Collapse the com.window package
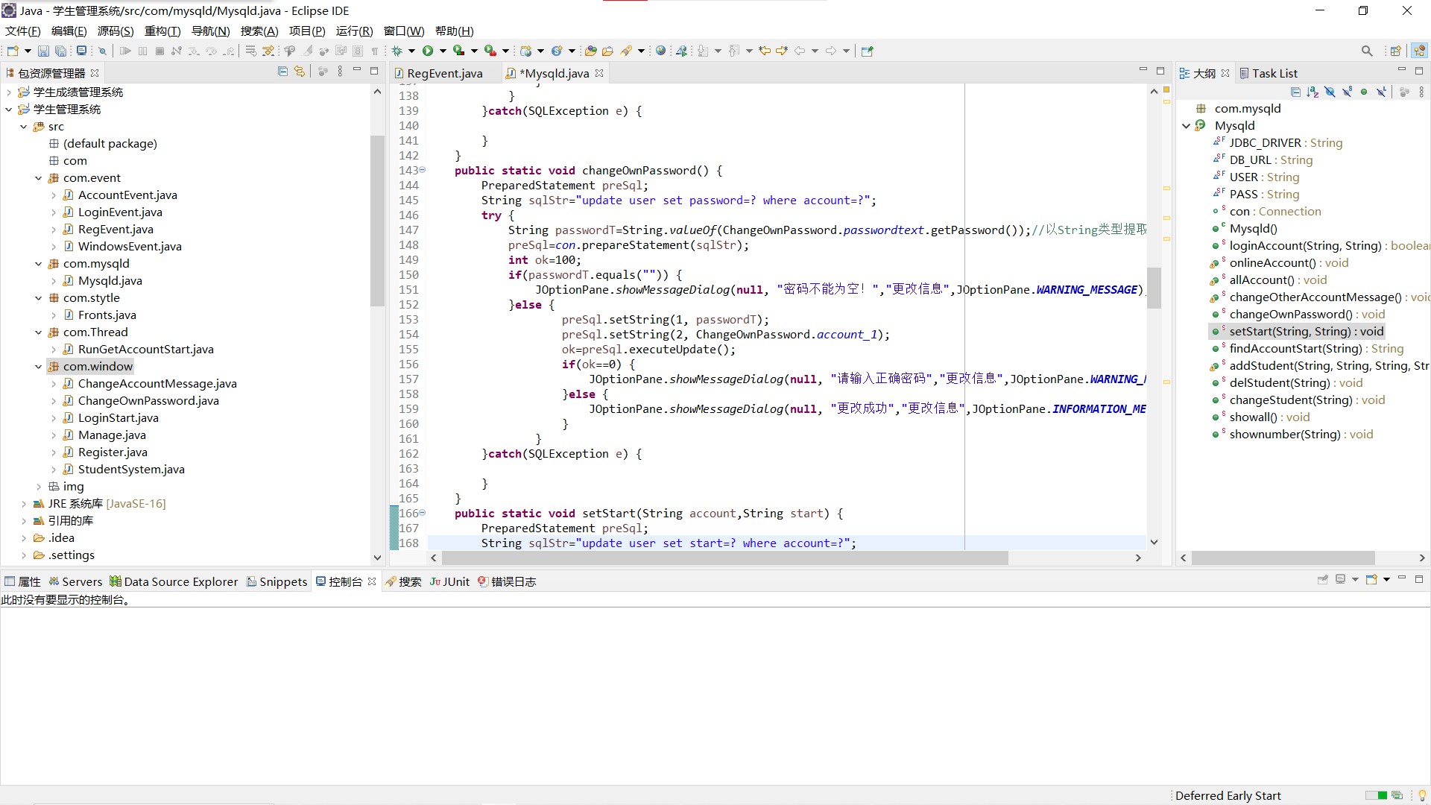This screenshot has height=805, width=1431. pyautogui.click(x=38, y=367)
